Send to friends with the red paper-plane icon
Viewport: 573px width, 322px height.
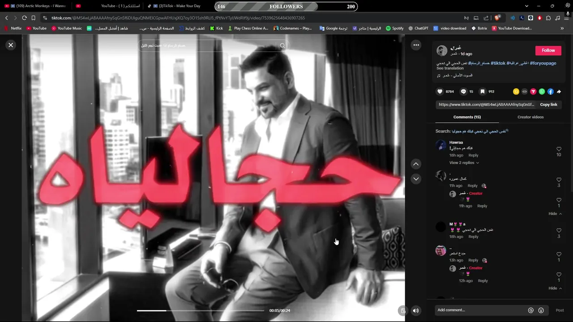tap(533, 92)
